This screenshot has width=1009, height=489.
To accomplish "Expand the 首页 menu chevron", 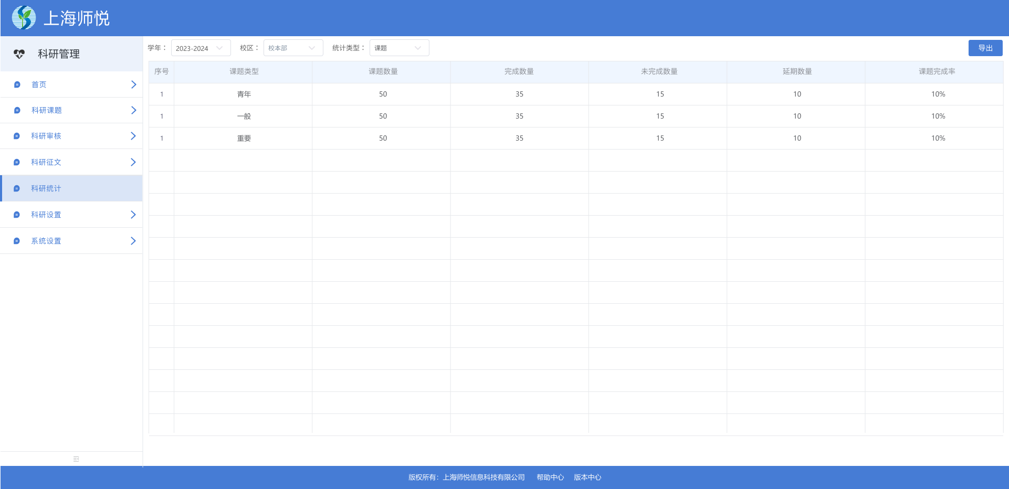I will point(133,84).
